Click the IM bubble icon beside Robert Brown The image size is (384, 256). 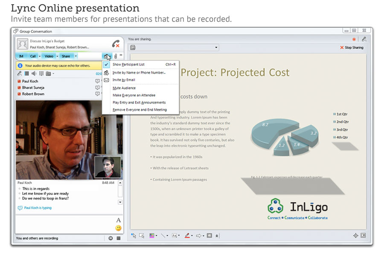coord(97,94)
